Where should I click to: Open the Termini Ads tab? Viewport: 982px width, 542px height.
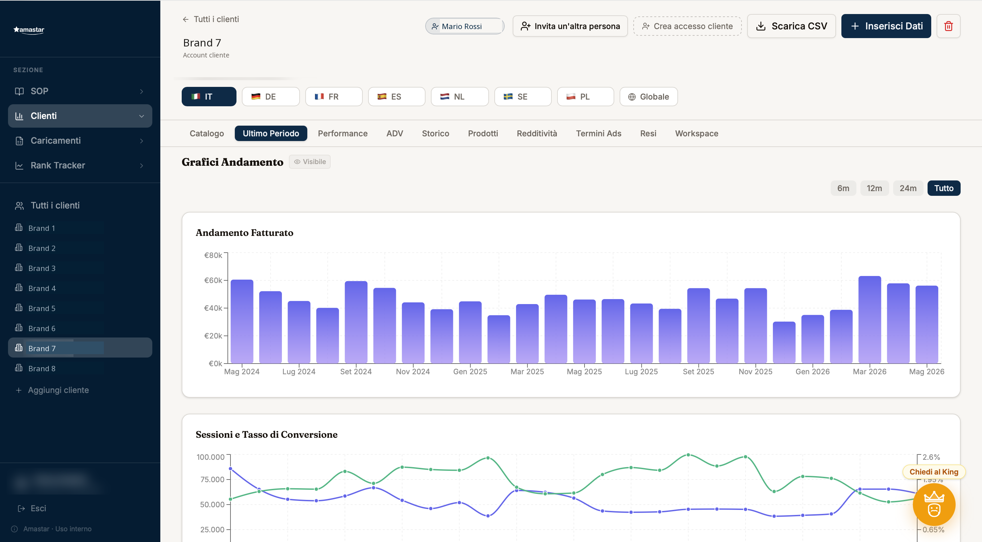599,134
